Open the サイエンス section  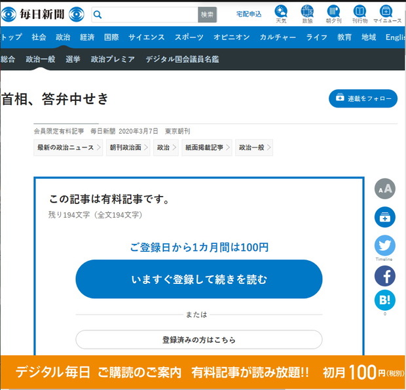coord(147,37)
